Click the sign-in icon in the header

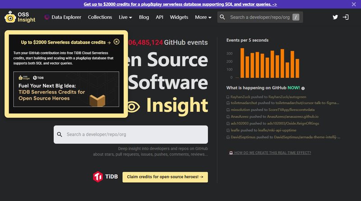pos(346,17)
